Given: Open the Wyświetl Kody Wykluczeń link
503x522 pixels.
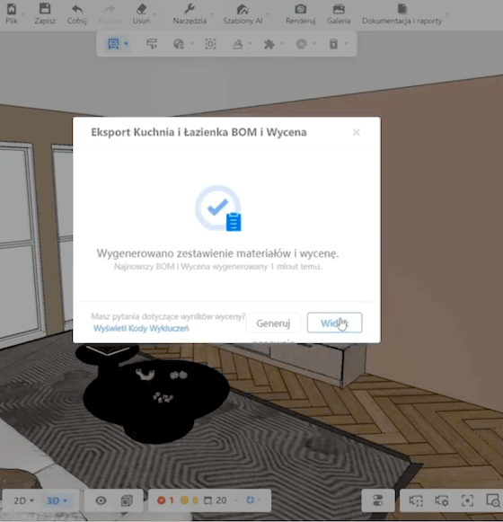Looking at the screenshot, I should [141, 328].
